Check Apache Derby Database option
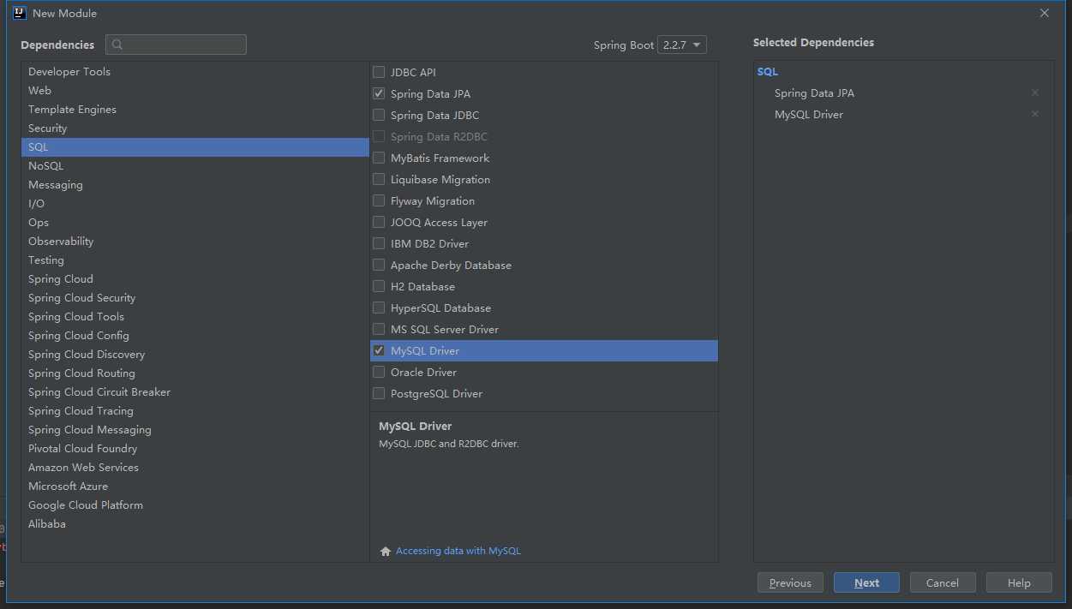Screen dimensions: 1072x609 (379, 265)
